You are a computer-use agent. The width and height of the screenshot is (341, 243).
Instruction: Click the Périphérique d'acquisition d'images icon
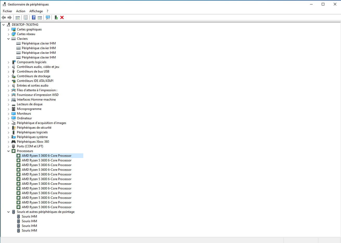click(14, 123)
